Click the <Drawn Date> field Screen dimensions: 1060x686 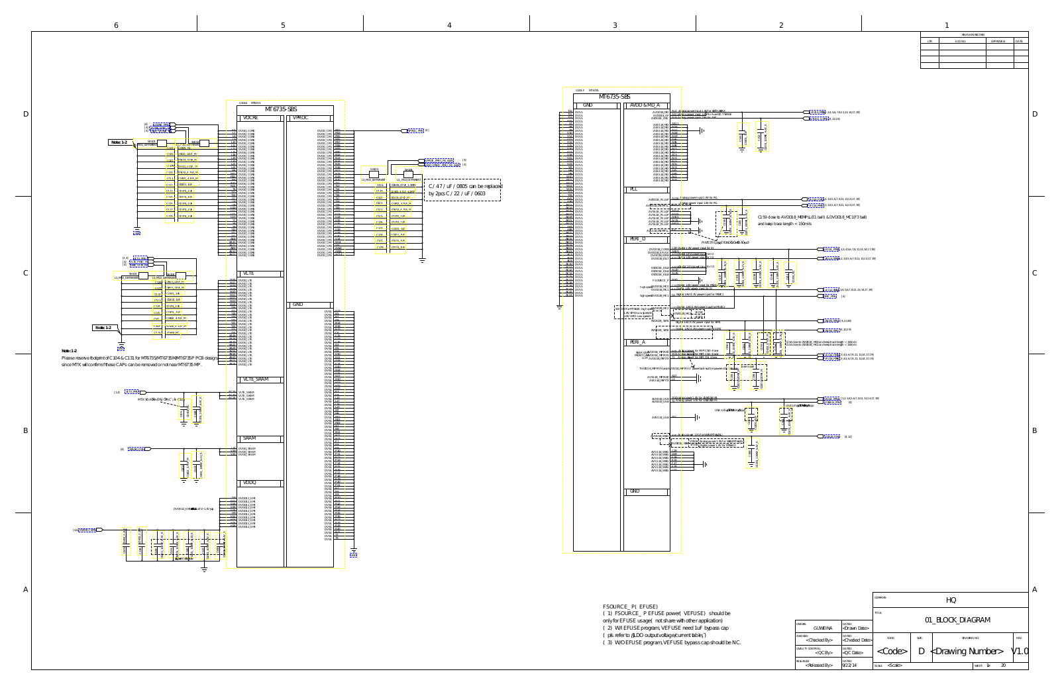[x=855, y=628]
